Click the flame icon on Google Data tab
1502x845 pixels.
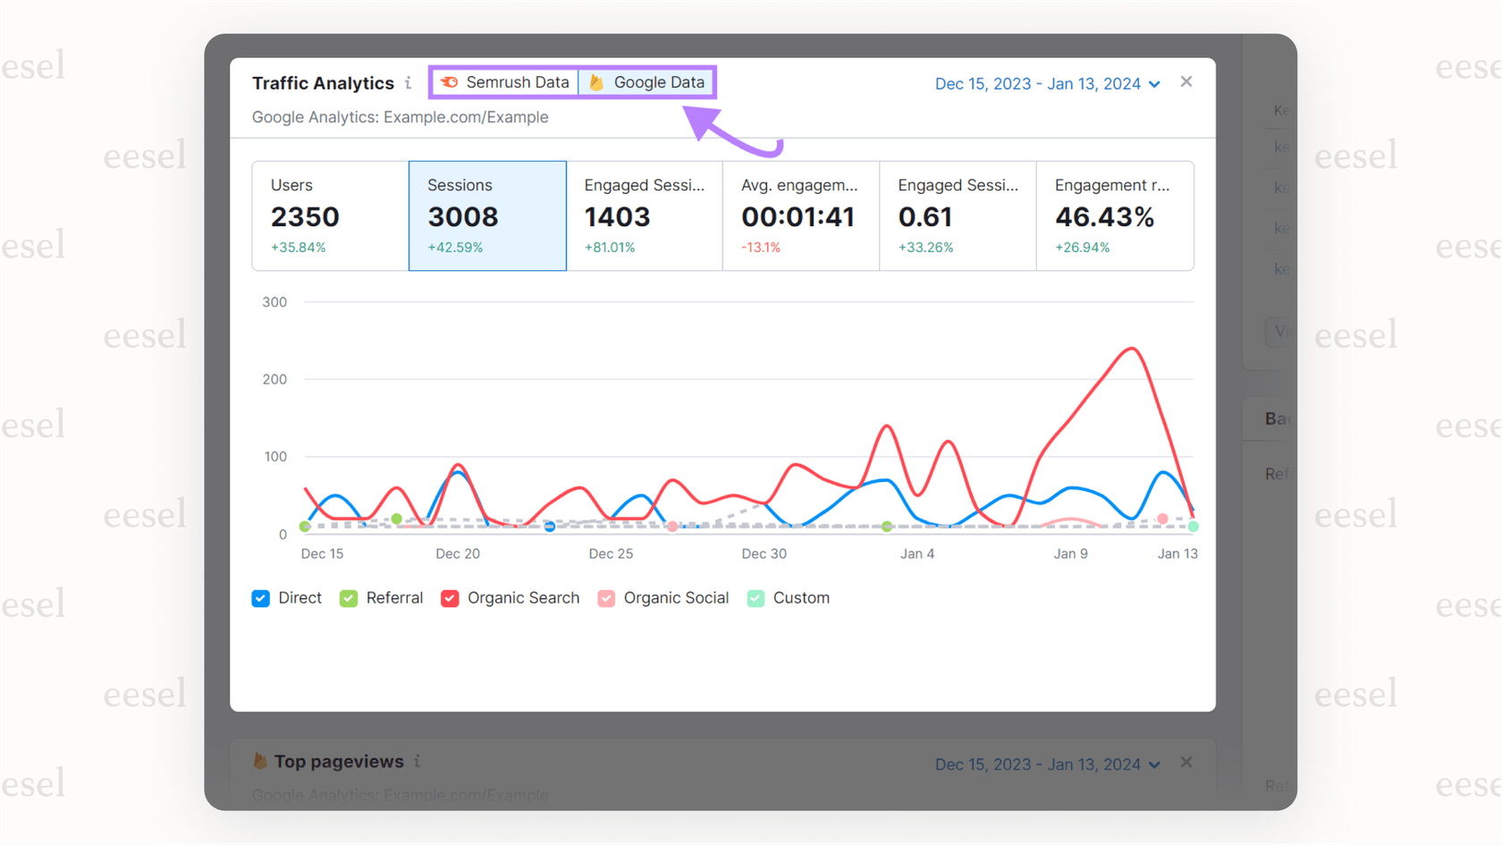pos(595,81)
